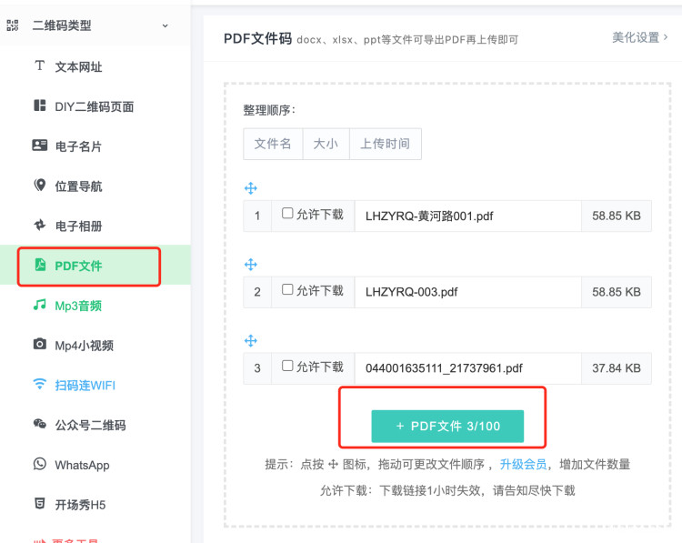
Task: Enable download for LHZYRQ-黄河路001.pdf
Action: [x=287, y=215]
